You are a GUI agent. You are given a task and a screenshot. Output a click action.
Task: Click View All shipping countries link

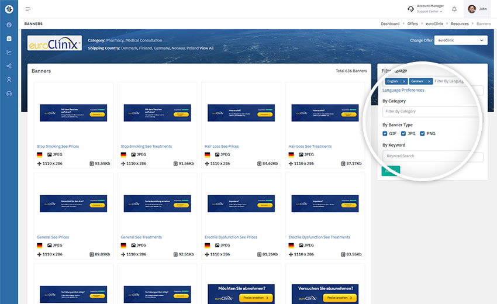point(206,48)
